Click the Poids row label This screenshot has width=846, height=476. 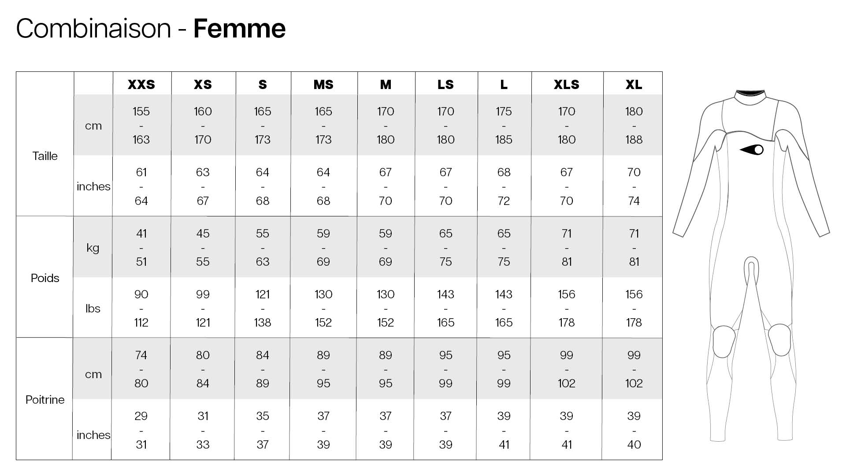45,278
